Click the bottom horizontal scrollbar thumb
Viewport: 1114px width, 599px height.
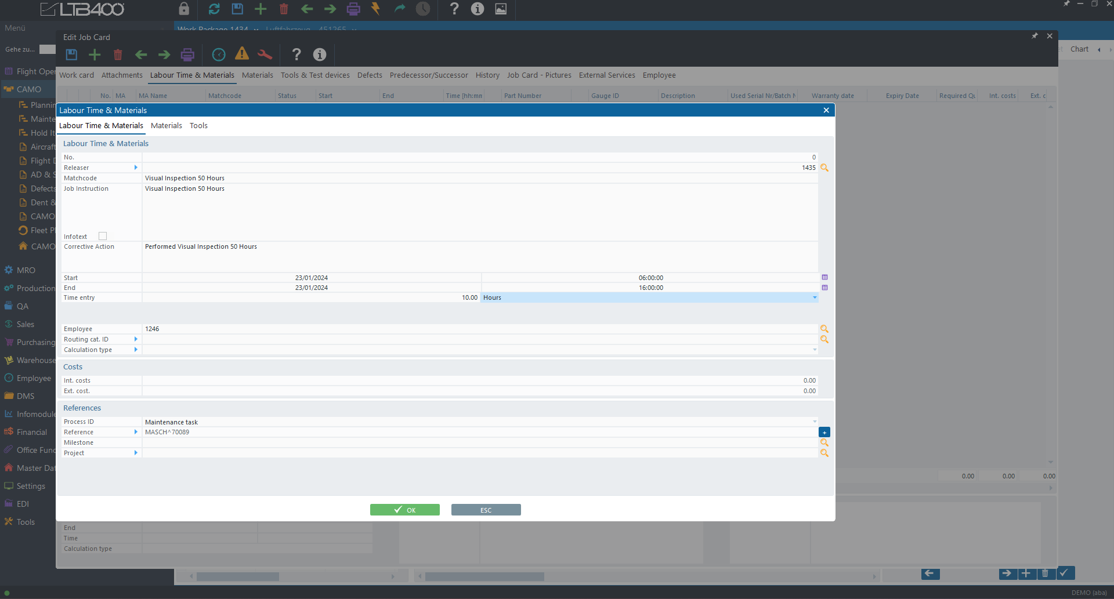[484, 576]
